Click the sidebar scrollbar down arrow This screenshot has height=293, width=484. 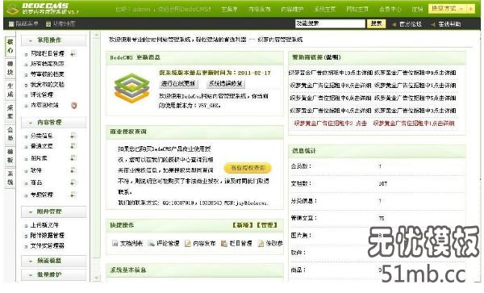pyautogui.click(x=96, y=278)
